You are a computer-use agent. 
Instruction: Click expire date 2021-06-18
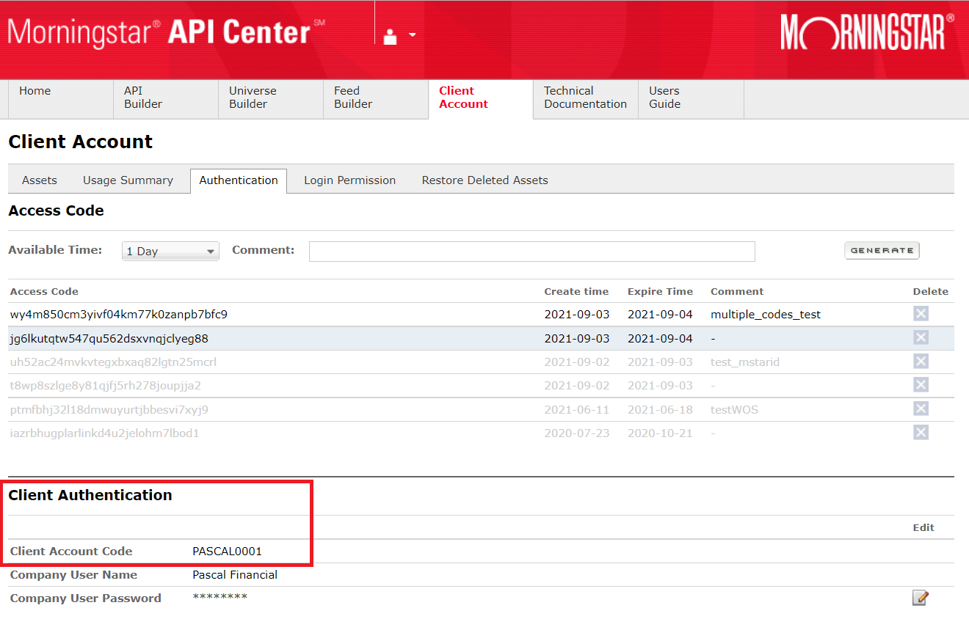[660, 410]
